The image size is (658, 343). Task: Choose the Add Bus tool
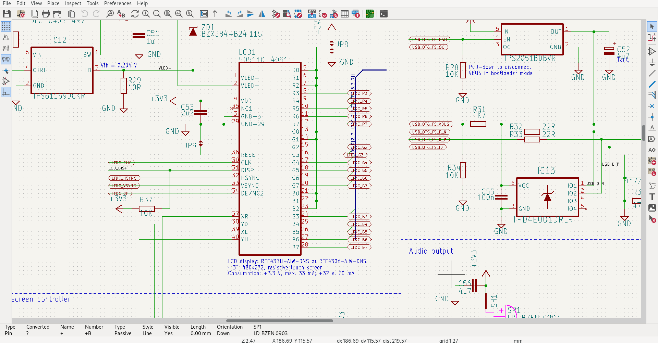(652, 84)
